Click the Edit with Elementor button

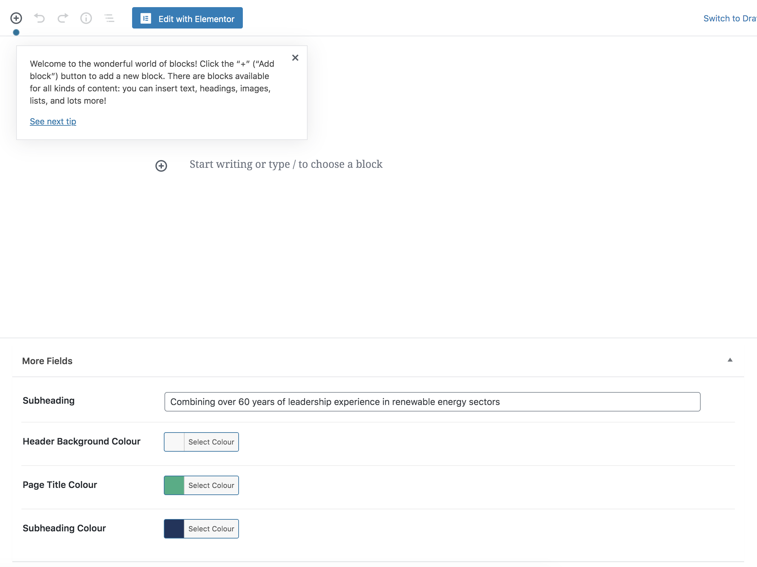tap(187, 18)
